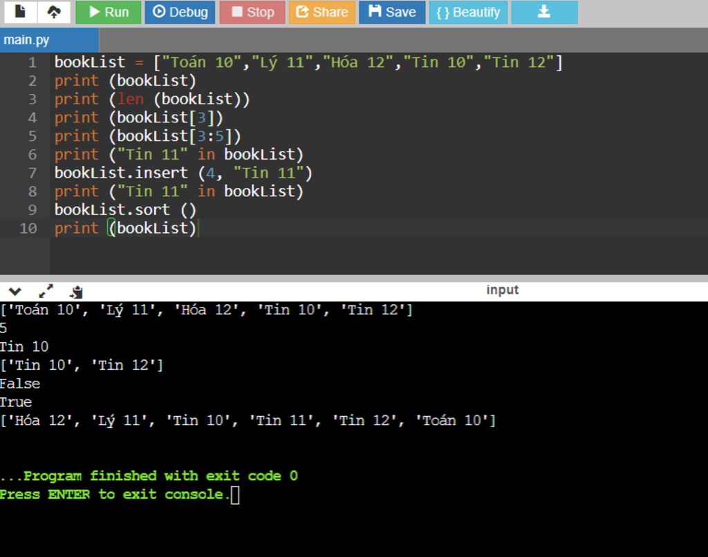Start the Debug session

coord(180,12)
